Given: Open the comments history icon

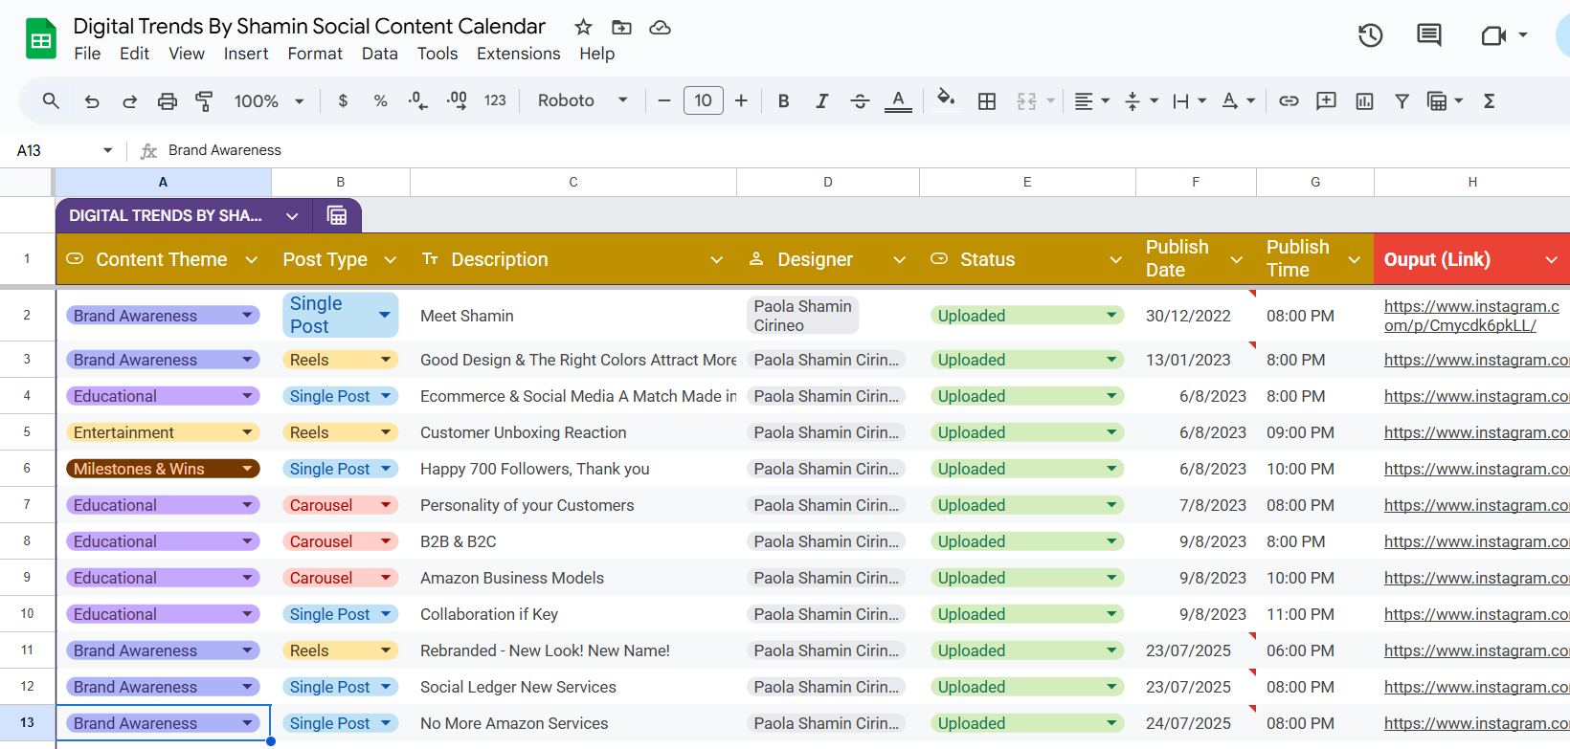Looking at the screenshot, I should [x=1428, y=35].
